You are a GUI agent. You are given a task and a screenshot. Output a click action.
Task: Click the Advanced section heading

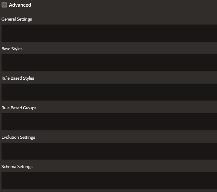[x=20, y=5]
